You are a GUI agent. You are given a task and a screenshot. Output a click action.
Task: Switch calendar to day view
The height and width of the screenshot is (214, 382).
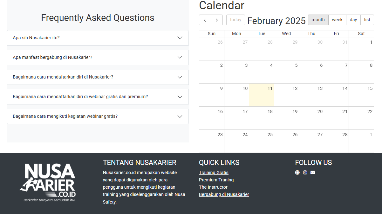click(353, 20)
